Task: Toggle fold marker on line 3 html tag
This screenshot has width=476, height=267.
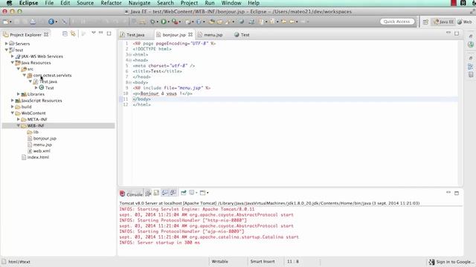Action: [x=130, y=55]
